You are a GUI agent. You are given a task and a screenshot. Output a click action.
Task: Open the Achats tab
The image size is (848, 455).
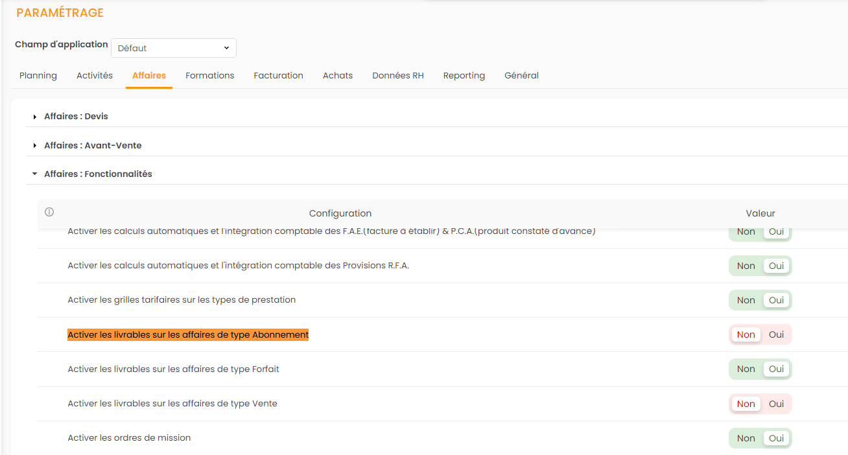click(338, 76)
